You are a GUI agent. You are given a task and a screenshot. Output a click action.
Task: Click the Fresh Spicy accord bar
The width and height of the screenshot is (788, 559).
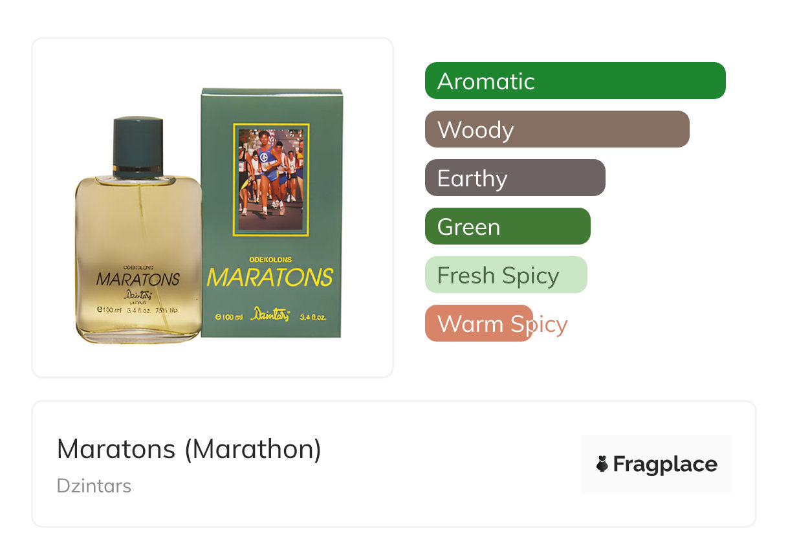pos(506,275)
